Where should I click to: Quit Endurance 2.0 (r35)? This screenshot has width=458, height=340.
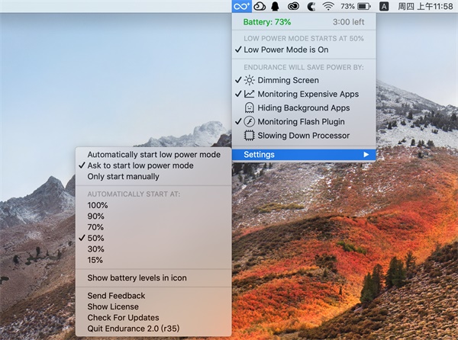tap(153, 329)
